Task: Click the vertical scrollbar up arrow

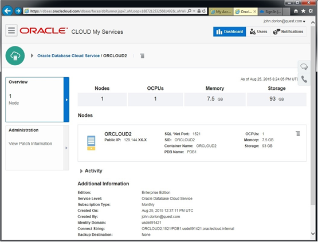Action: click(x=312, y=22)
